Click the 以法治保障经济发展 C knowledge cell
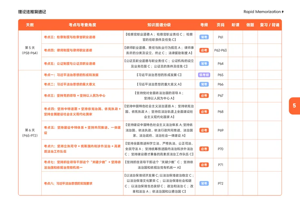 159,184
